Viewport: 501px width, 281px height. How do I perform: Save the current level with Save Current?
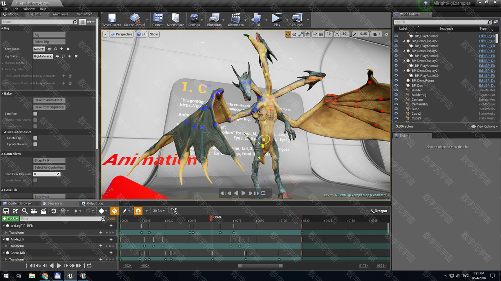pos(112,20)
